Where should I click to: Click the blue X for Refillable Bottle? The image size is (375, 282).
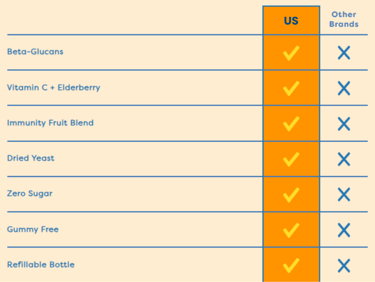(x=344, y=265)
